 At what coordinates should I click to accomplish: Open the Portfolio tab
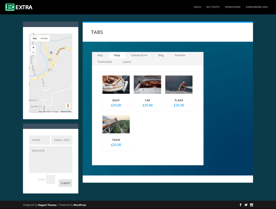180,55
